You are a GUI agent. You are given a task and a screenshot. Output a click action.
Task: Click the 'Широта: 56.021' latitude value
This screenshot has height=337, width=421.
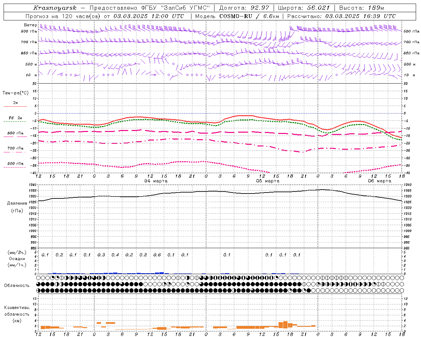[x=304, y=8]
